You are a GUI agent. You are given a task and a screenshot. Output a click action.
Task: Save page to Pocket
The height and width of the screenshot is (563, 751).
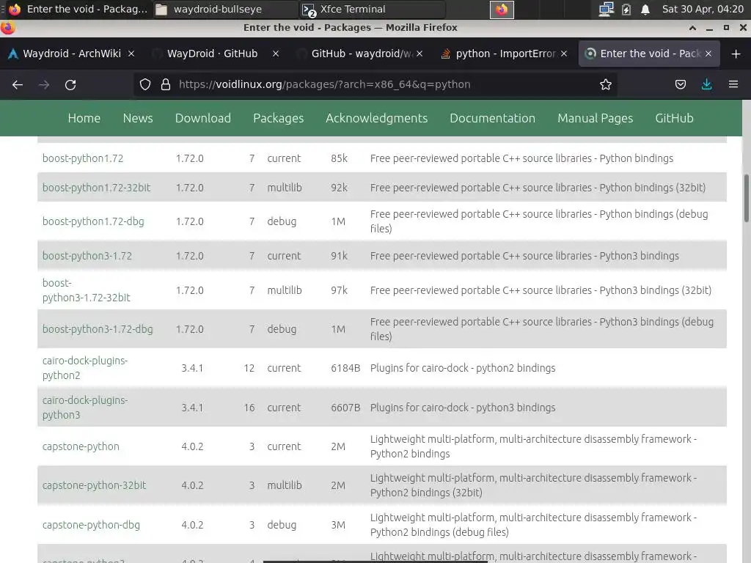pos(680,85)
